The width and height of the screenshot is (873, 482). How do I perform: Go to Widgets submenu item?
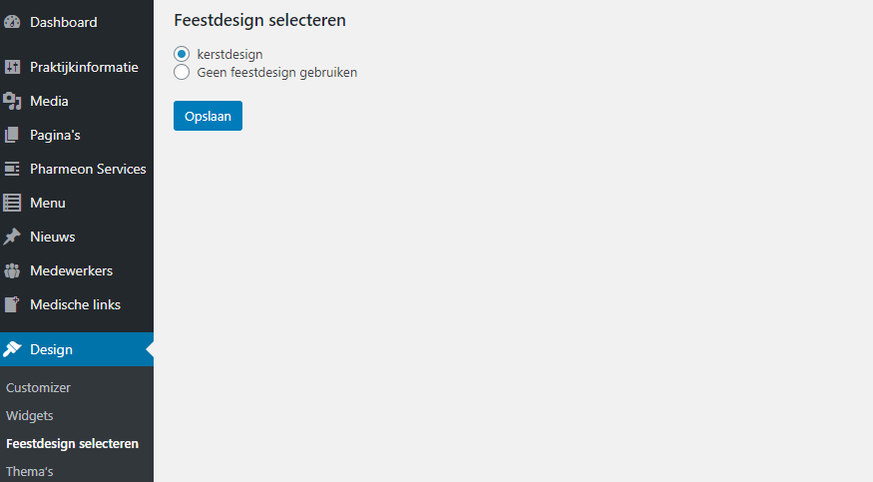point(30,415)
